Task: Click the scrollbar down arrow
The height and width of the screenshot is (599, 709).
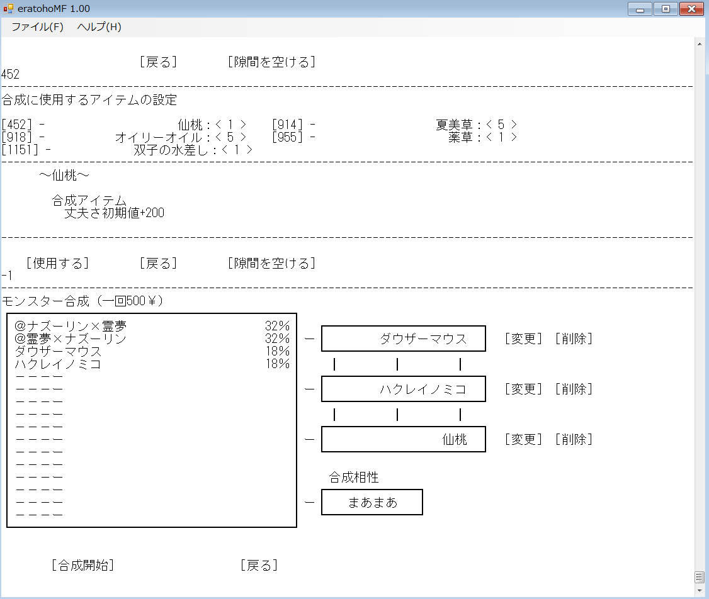Action: pyautogui.click(x=700, y=590)
